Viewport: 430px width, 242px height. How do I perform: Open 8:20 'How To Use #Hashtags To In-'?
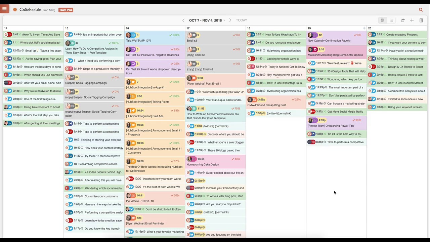275,35
